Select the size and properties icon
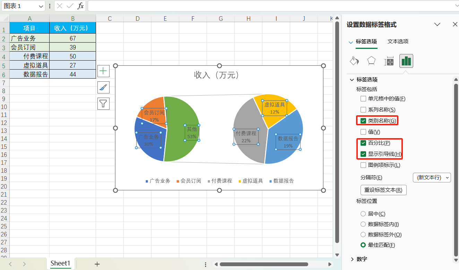The width and height of the screenshot is (459, 270). coord(389,61)
